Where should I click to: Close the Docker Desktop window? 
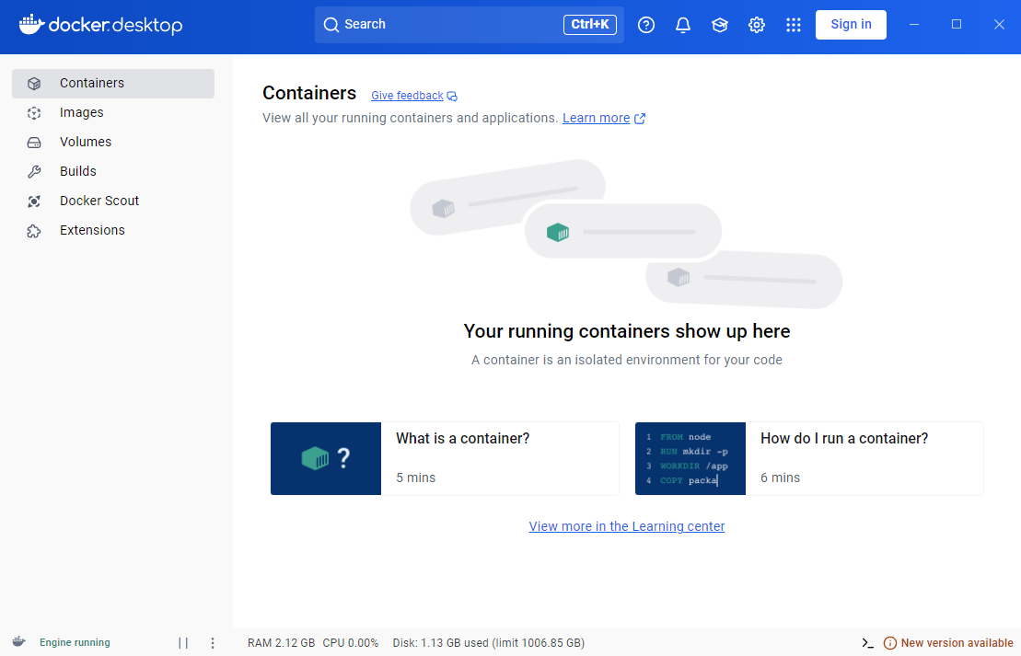pos(999,25)
